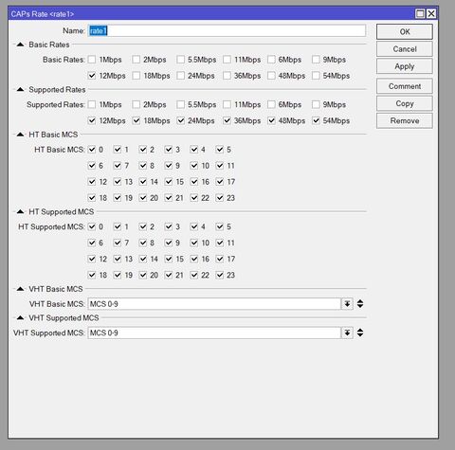Enable Basic Rates 6Mbps checkbox
This screenshot has height=450, width=455.
(x=271, y=60)
